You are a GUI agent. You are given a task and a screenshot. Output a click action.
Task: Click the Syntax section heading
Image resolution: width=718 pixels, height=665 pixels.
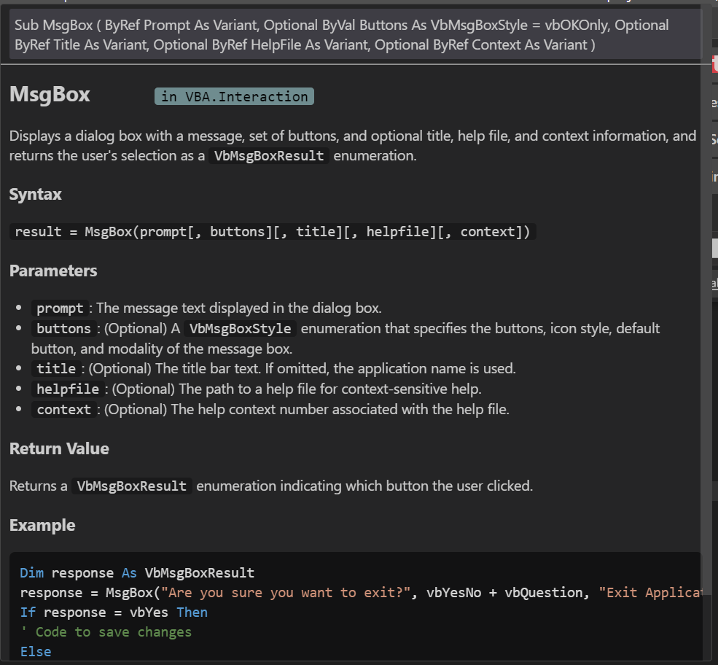(35, 195)
